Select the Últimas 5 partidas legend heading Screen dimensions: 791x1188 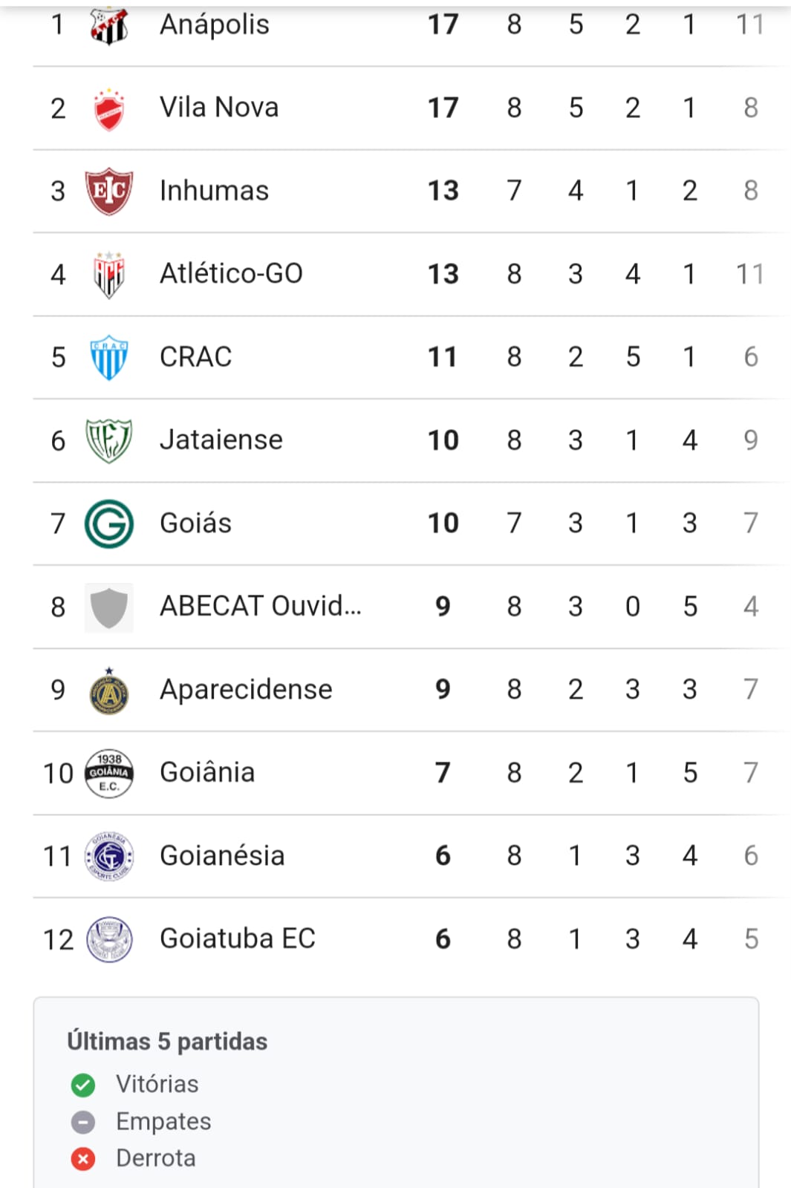(x=167, y=1042)
